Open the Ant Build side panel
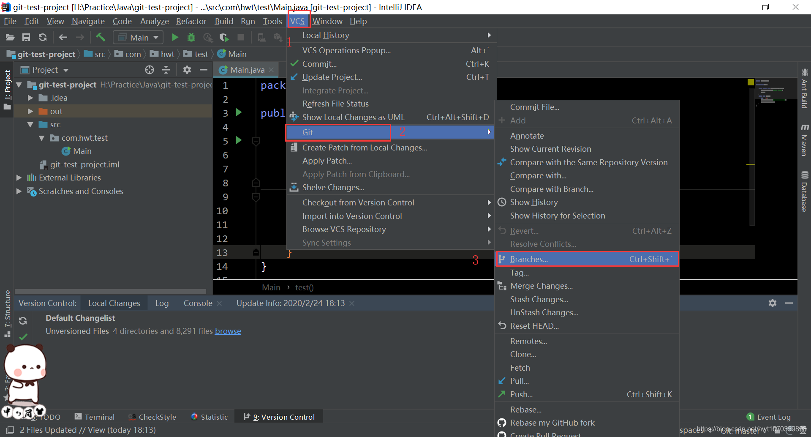The image size is (811, 437). [804, 88]
